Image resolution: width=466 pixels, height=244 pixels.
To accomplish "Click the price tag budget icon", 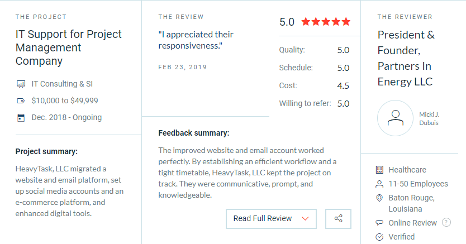I will coord(21,101).
